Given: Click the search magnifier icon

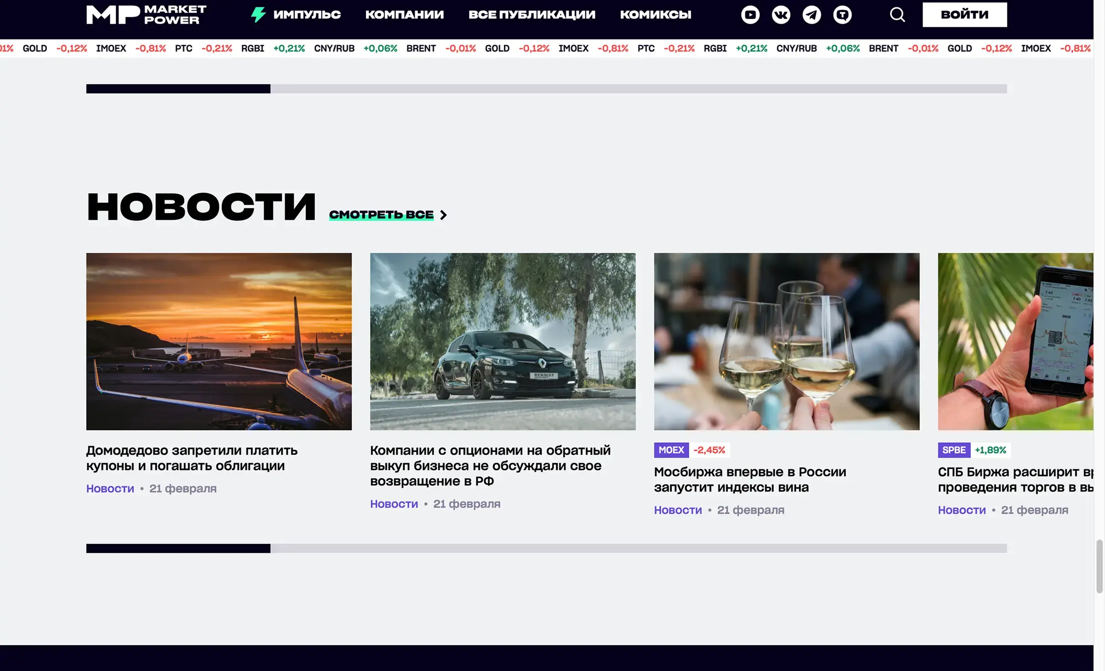Looking at the screenshot, I should [x=897, y=14].
